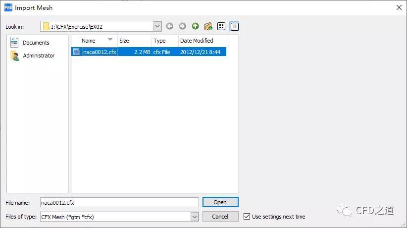Expand the Look in path dropdown
This screenshot has width=407, height=228.
(157, 26)
